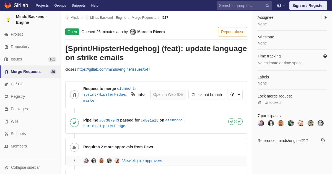Open Marcelo Rivera's avatar by the author name
Viewport: 332px width, 174px height.
[133, 32]
